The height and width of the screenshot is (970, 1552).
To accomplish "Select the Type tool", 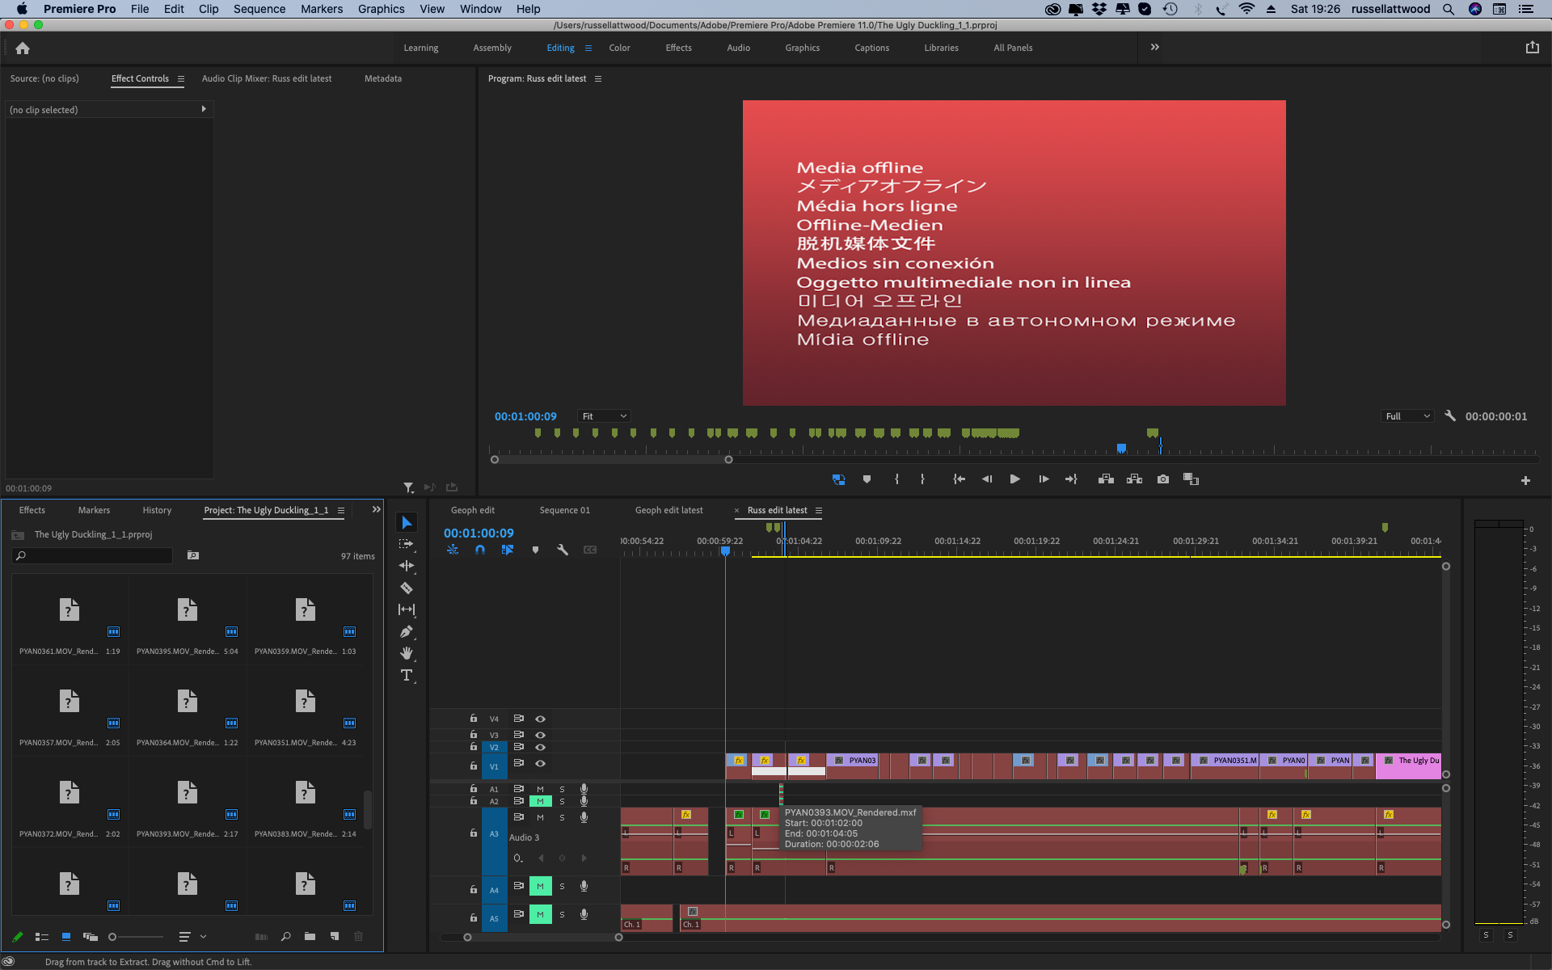I will (407, 675).
